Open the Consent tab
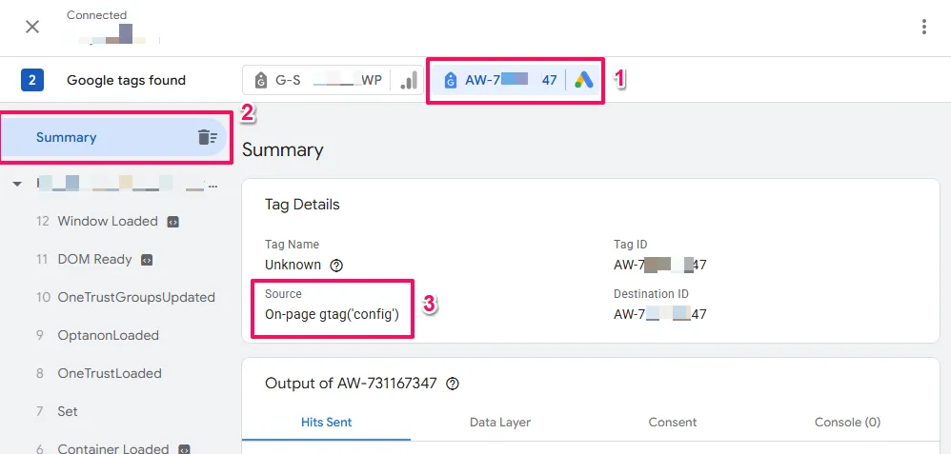This screenshot has height=454, width=951. click(x=673, y=422)
